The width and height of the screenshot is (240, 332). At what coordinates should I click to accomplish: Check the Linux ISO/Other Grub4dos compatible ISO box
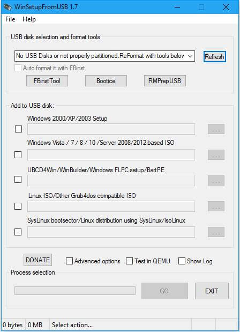click(18, 206)
